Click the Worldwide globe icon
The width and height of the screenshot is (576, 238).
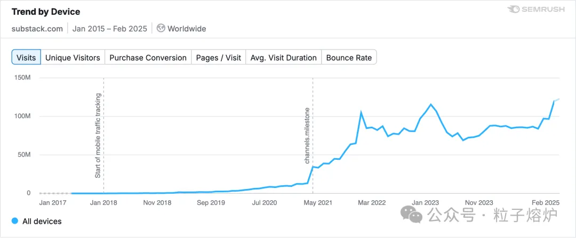(161, 28)
